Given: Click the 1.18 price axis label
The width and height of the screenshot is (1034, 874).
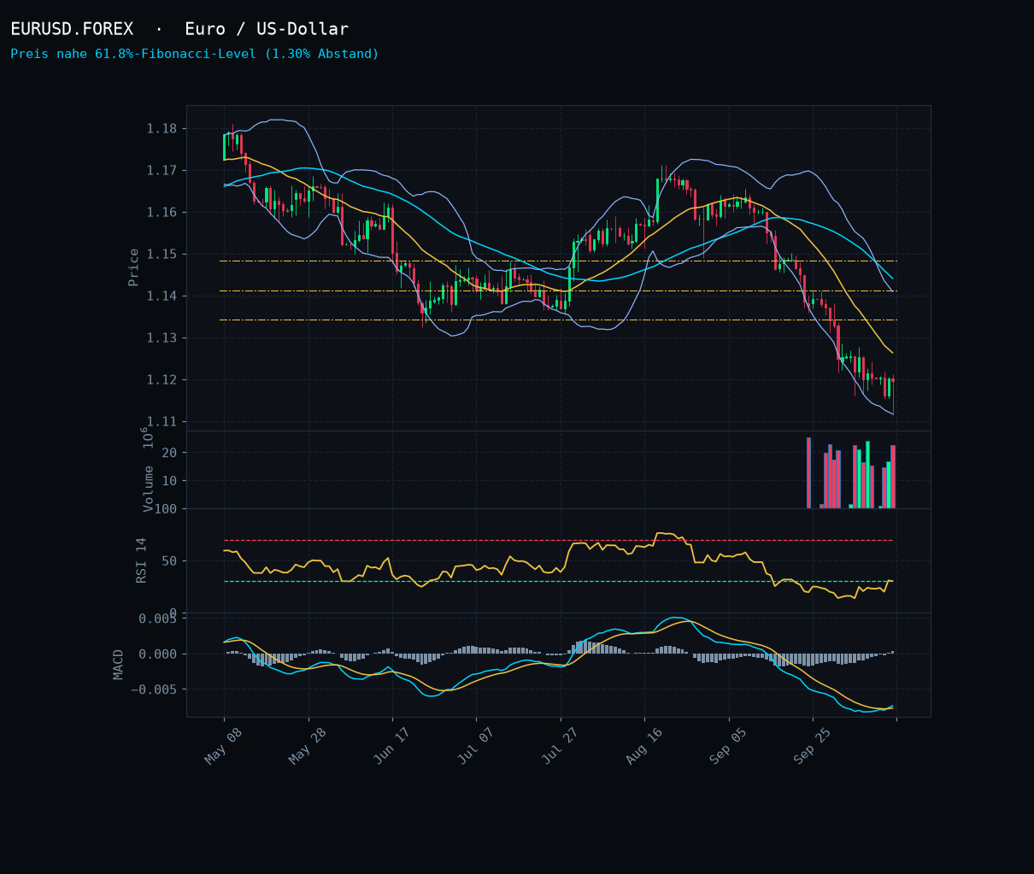Looking at the screenshot, I should 162,129.
